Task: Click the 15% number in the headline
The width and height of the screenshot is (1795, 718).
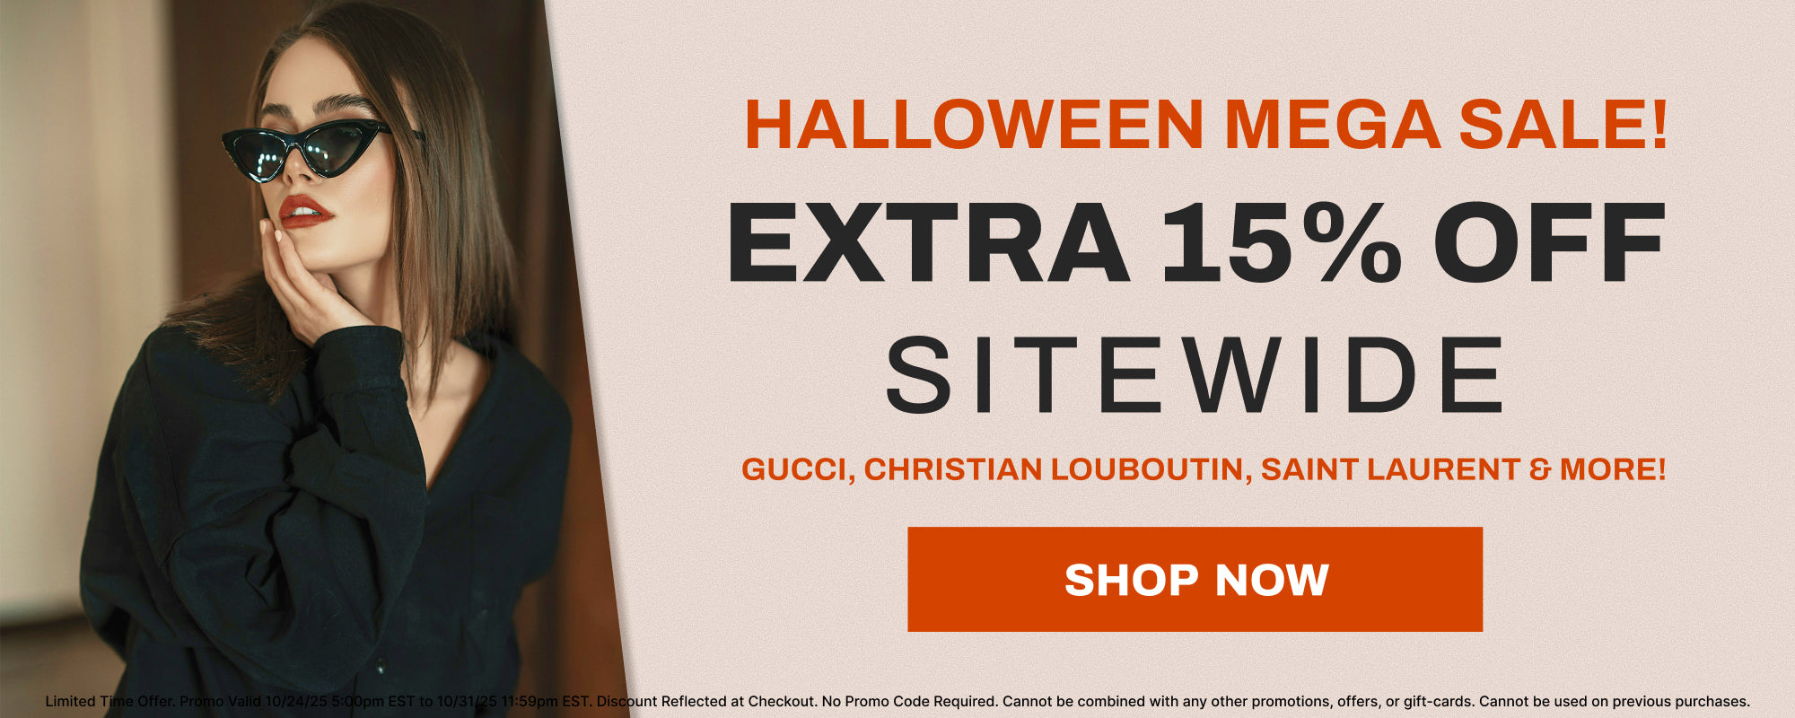Action: 1282,242
